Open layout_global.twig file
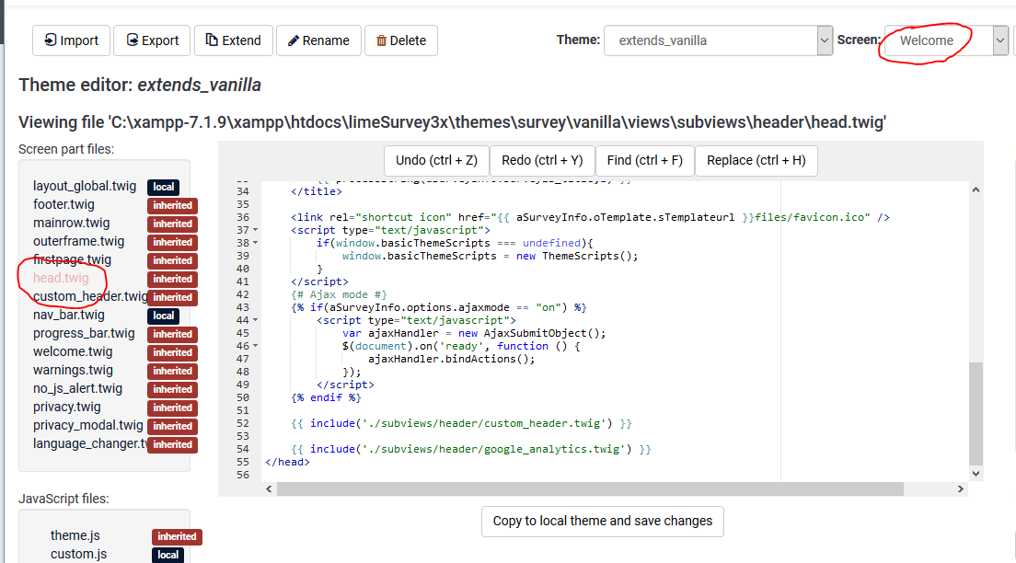This screenshot has height=563, width=1016. [x=85, y=187]
